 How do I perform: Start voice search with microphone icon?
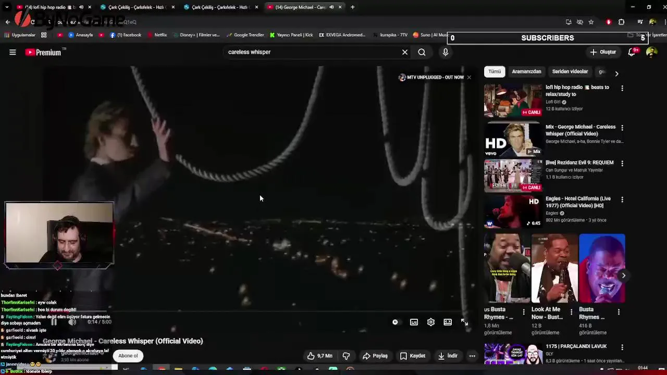[446, 52]
